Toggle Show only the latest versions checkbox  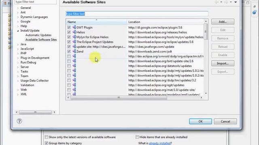[47, 137]
